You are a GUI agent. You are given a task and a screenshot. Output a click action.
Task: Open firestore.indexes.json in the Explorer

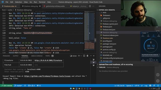(110, 35)
